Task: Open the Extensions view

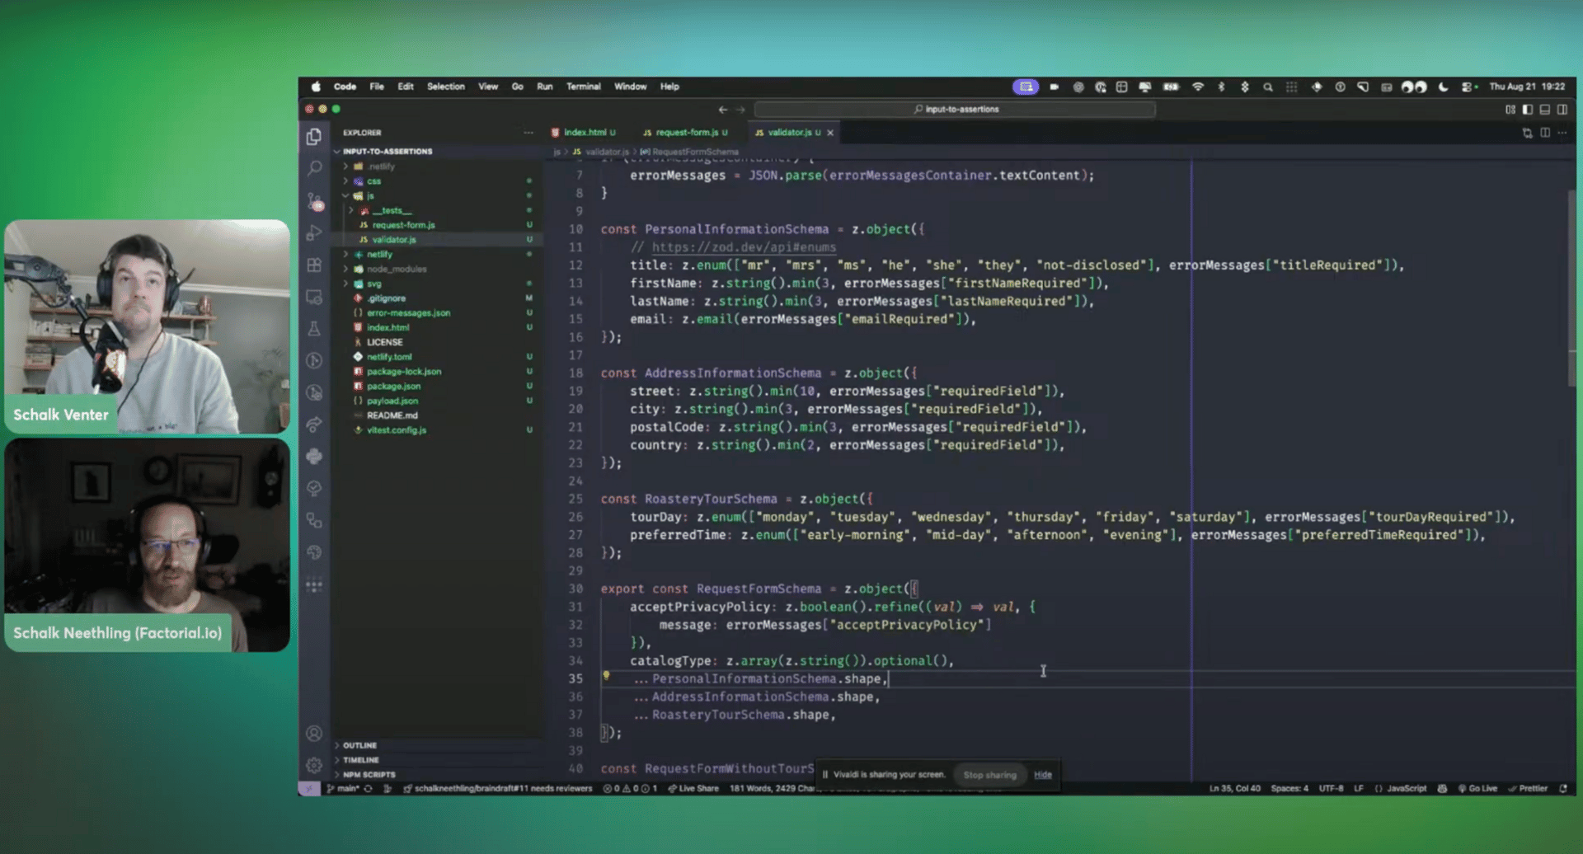Action: (314, 265)
